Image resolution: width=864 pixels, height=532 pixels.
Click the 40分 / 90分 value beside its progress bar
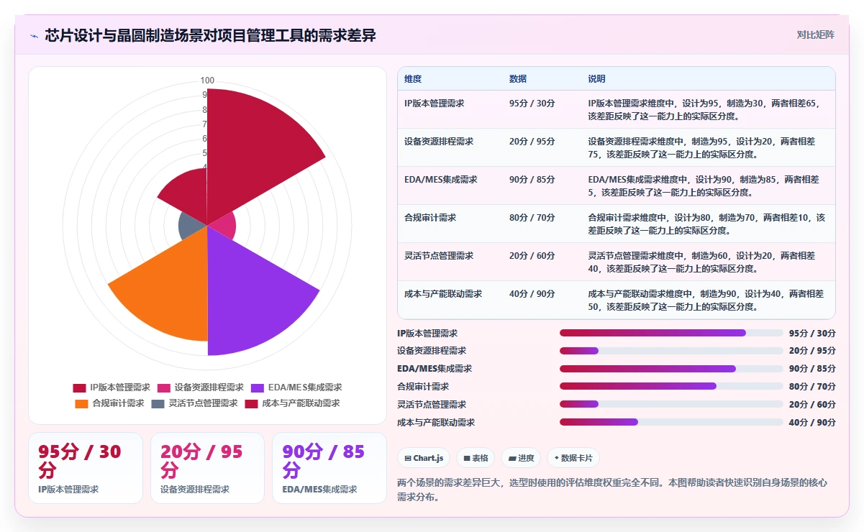click(812, 423)
